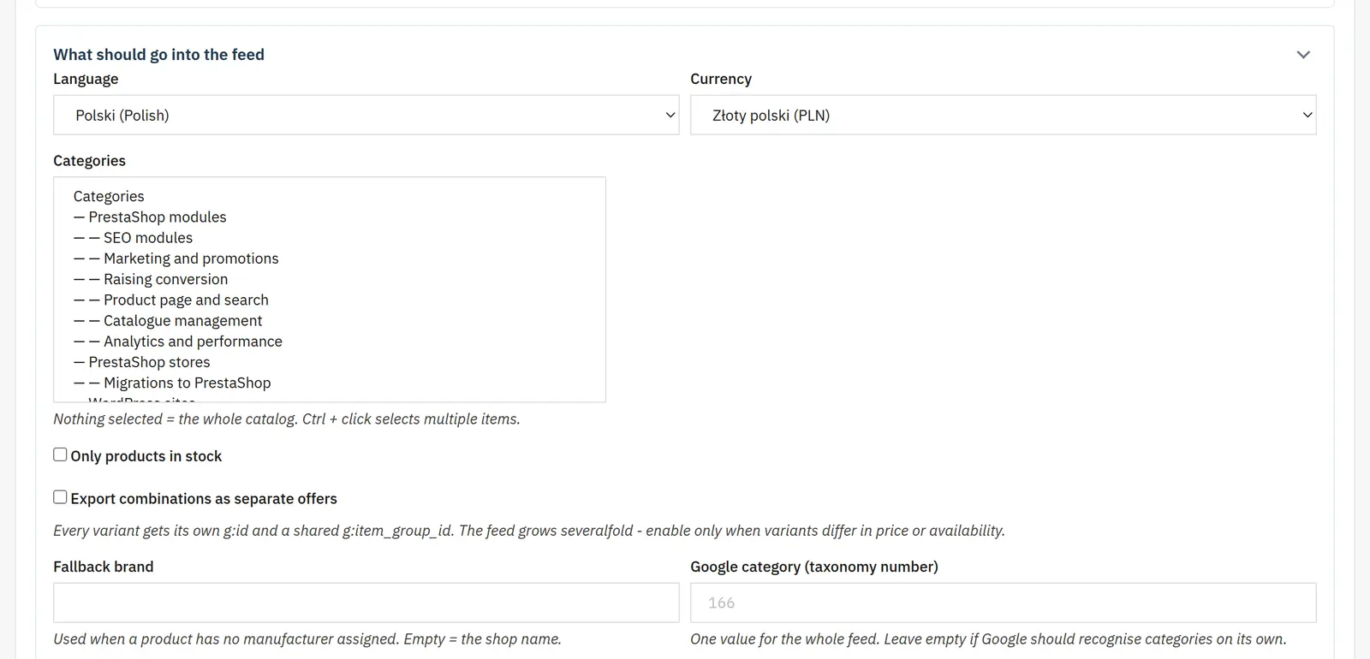This screenshot has width=1370, height=659.
Task: Focus the Fallback brand input field
Action: click(x=366, y=603)
